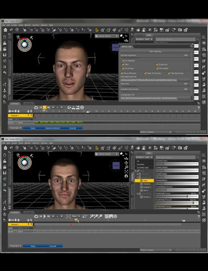Toggle the Move Eyes checkbox in Mimic Live

point(123,69)
